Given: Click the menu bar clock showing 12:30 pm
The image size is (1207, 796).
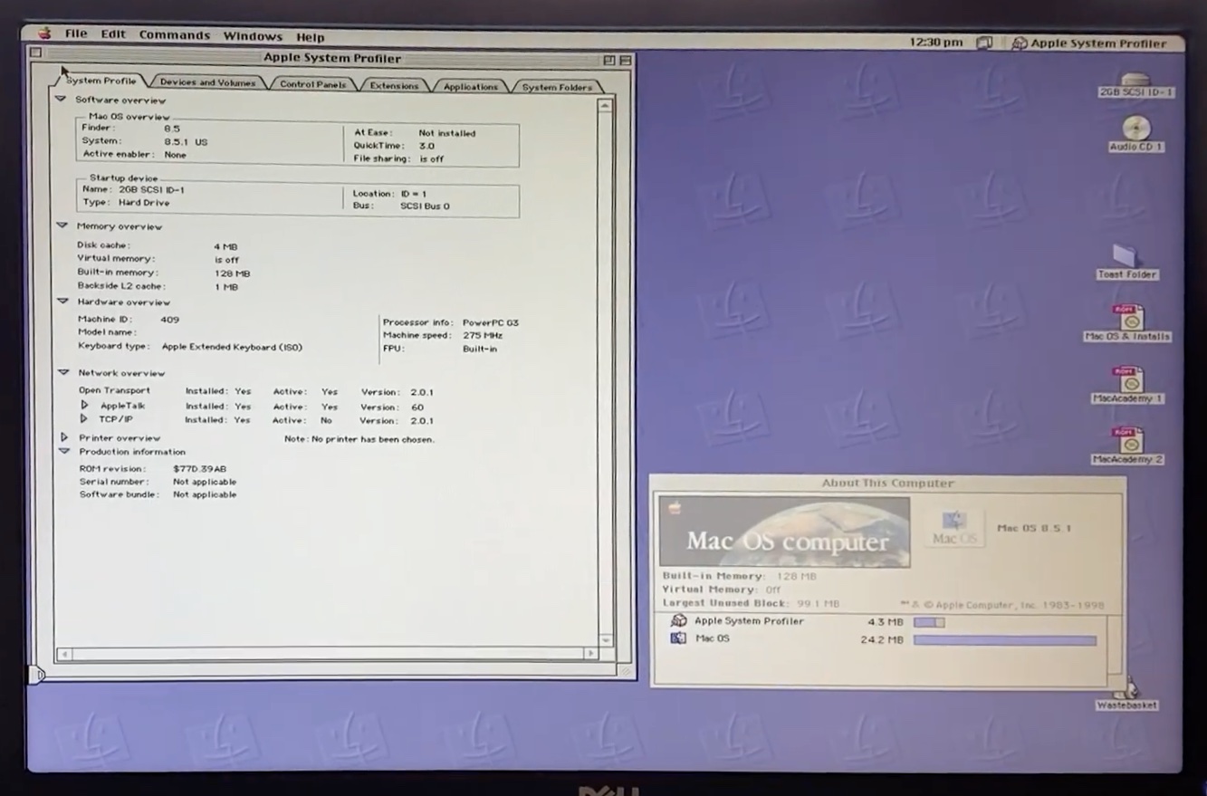Looking at the screenshot, I should (936, 43).
